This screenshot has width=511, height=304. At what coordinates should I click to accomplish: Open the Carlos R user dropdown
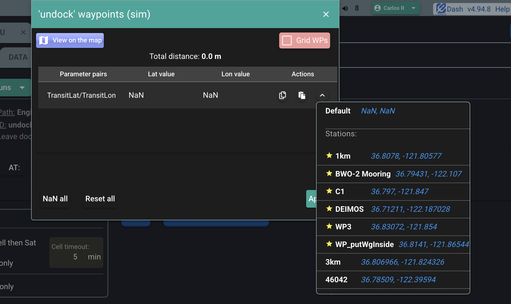point(396,8)
